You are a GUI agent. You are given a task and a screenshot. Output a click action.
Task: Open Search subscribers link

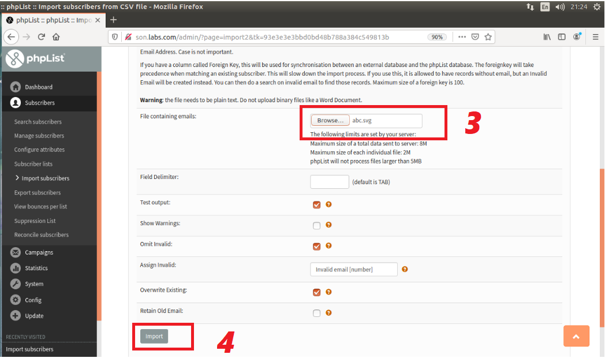click(x=38, y=121)
